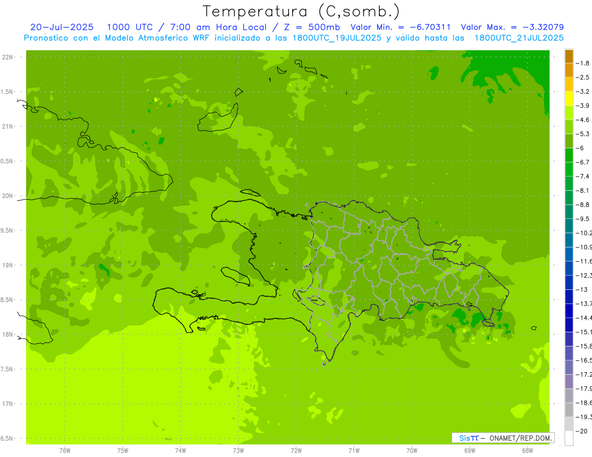Viewport: 592px width, 457px height.
Task: Click the 'Valor Max. = -3.32079' readout
Action: 512,27
